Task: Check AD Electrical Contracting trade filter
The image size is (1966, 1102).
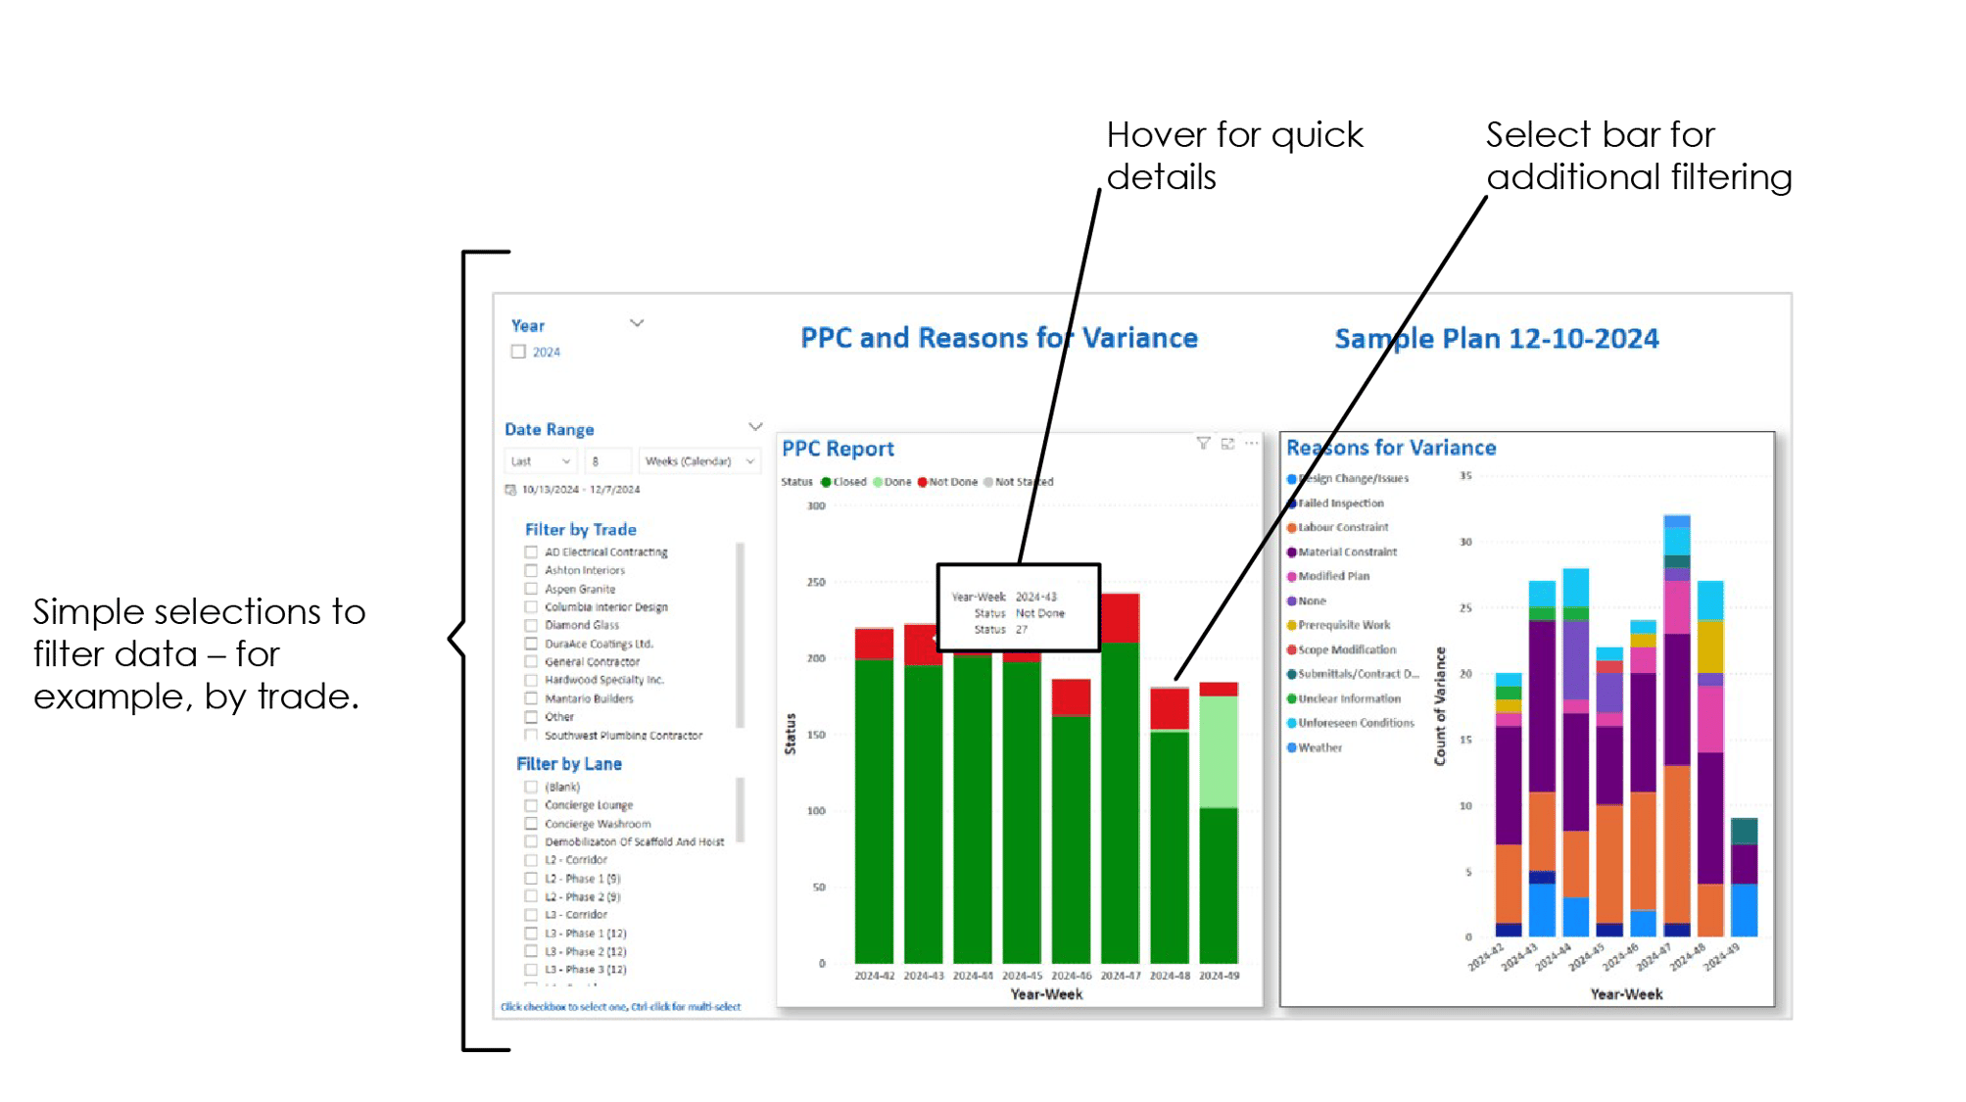Action: pyautogui.click(x=529, y=551)
